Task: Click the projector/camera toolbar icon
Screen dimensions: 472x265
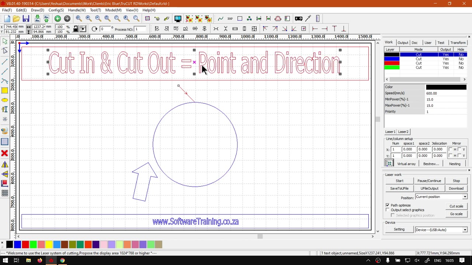Action: click(x=299, y=18)
